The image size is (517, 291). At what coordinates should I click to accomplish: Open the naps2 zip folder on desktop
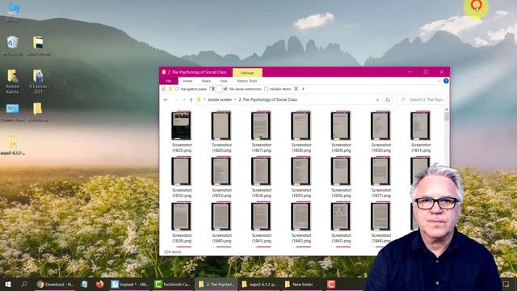pos(12,145)
